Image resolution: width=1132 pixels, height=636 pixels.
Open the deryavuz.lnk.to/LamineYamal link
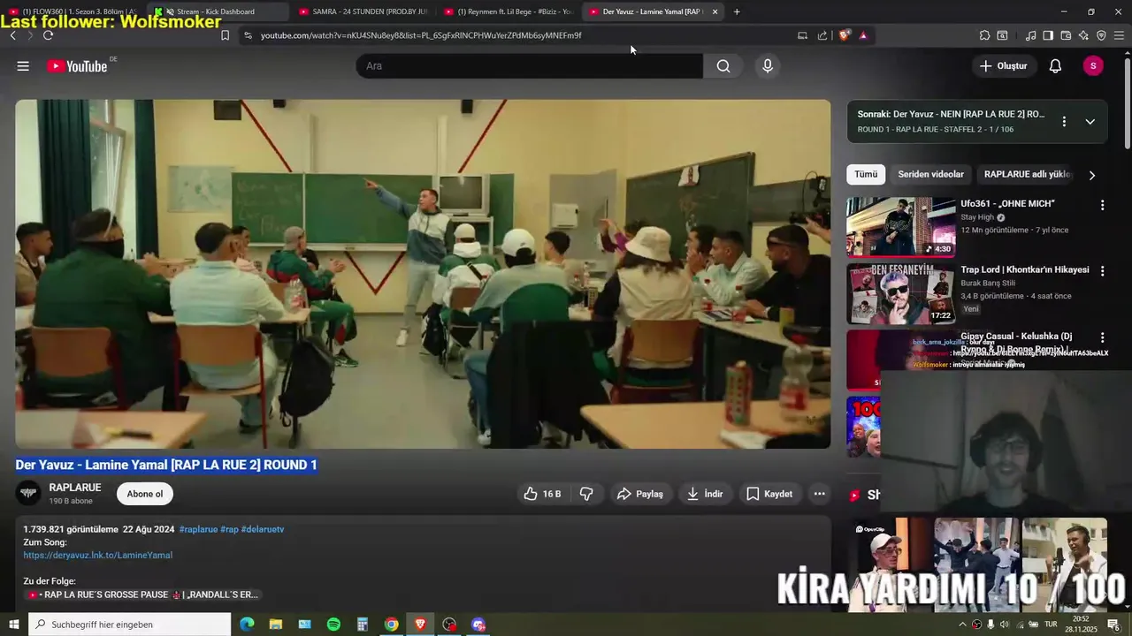click(97, 555)
